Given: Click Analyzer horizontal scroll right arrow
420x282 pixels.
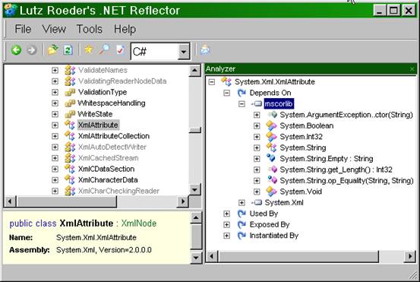Looking at the screenshot, I should (x=410, y=256).
